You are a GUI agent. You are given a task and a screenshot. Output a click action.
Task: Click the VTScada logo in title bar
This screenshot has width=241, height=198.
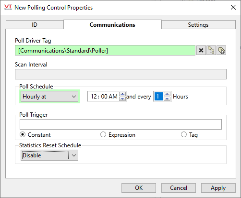(8, 7)
